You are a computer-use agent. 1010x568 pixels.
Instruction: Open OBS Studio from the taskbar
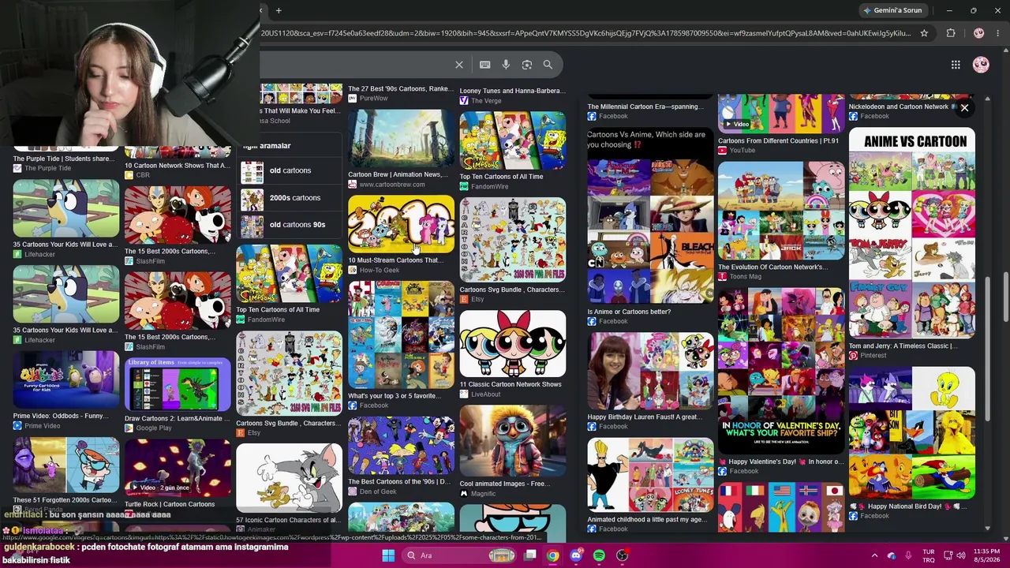coord(622,555)
